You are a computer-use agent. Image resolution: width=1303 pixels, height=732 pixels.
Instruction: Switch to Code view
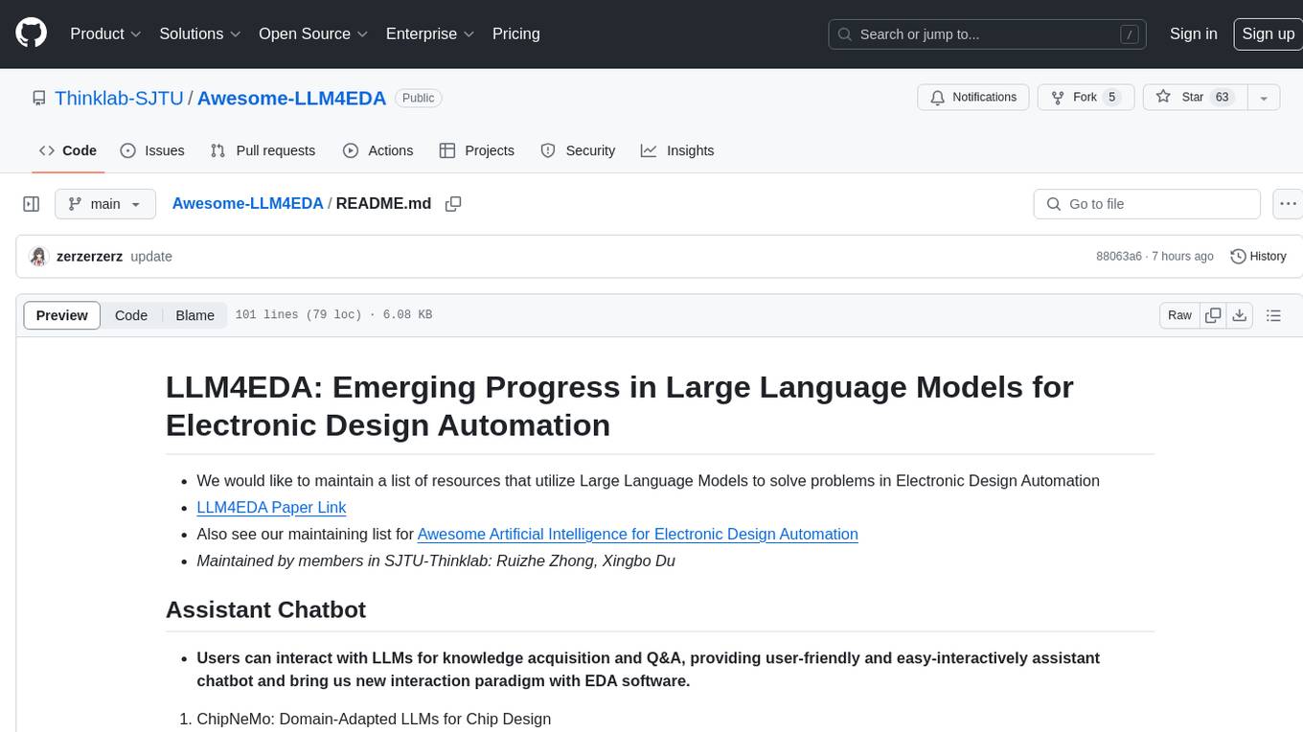click(x=131, y=315)
